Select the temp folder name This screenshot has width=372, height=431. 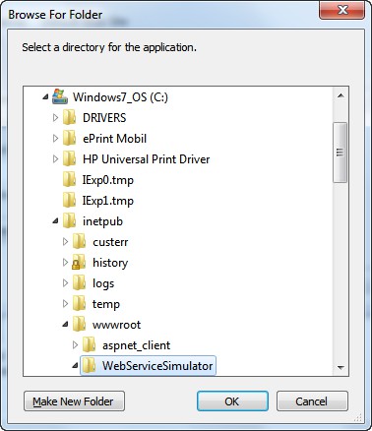[x=106, y=304]
